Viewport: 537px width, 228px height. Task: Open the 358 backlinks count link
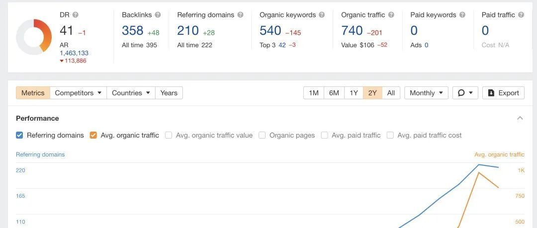pyautogui.click(x=133, y=31)
